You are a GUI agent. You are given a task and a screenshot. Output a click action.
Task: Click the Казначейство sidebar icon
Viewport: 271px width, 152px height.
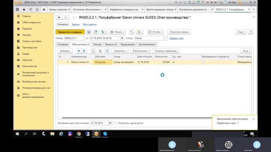coord(18,66)
